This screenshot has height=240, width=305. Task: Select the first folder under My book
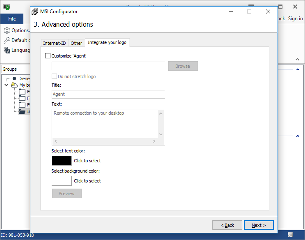(22, 92)
